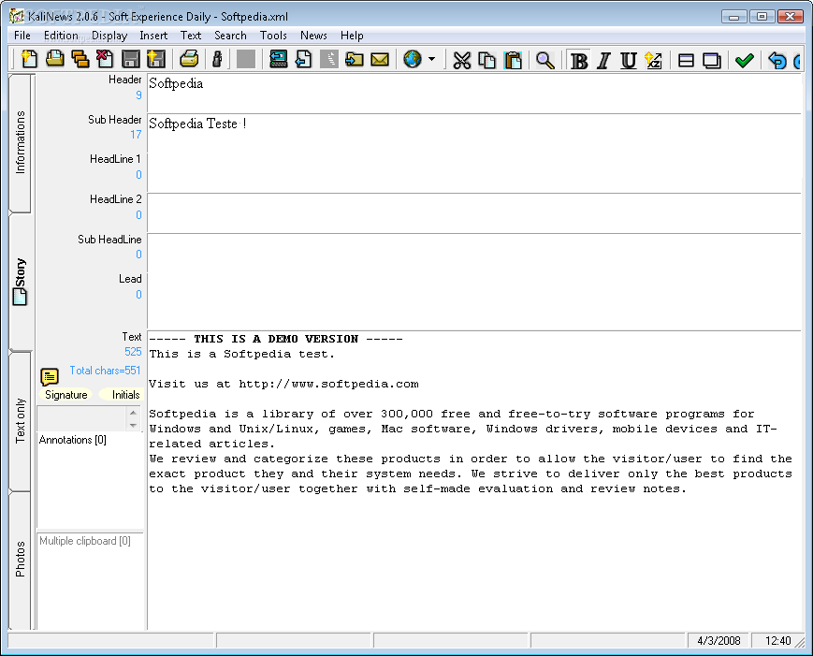Click the Initials button

[123, 395]
